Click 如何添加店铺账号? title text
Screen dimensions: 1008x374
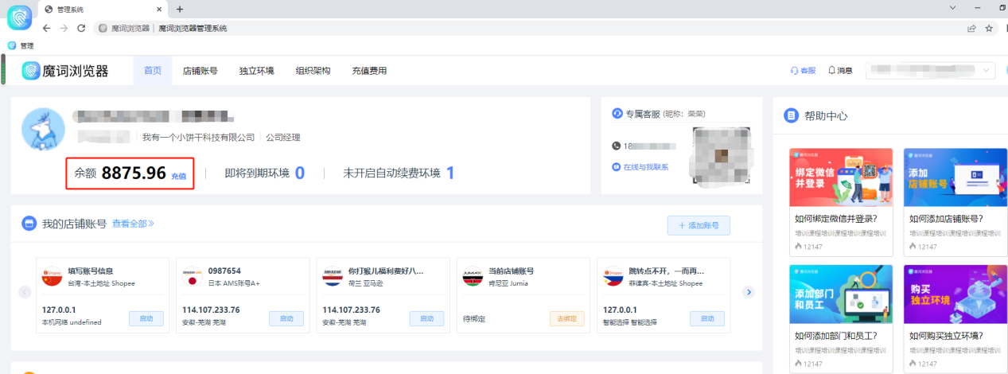point(946,219)
